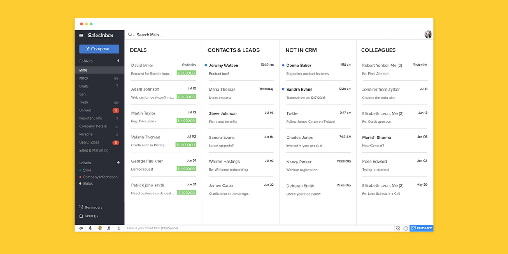
Task: Click the plus to add a new Label
Action: click(x=119, y=163)
